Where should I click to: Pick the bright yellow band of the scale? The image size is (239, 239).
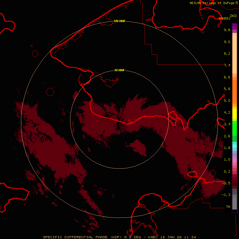tap(234, 114)
